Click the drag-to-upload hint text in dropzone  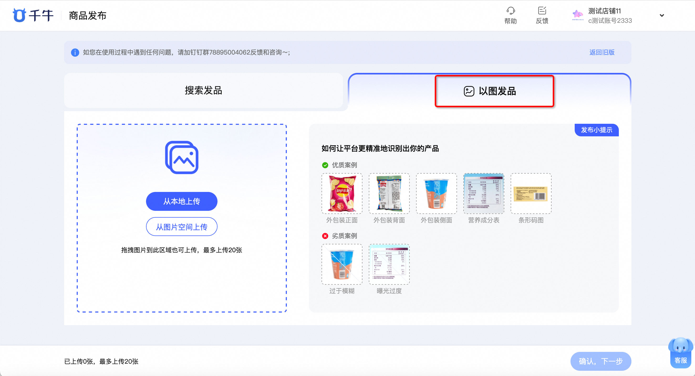pyautogui.click(x=181, y=250)
